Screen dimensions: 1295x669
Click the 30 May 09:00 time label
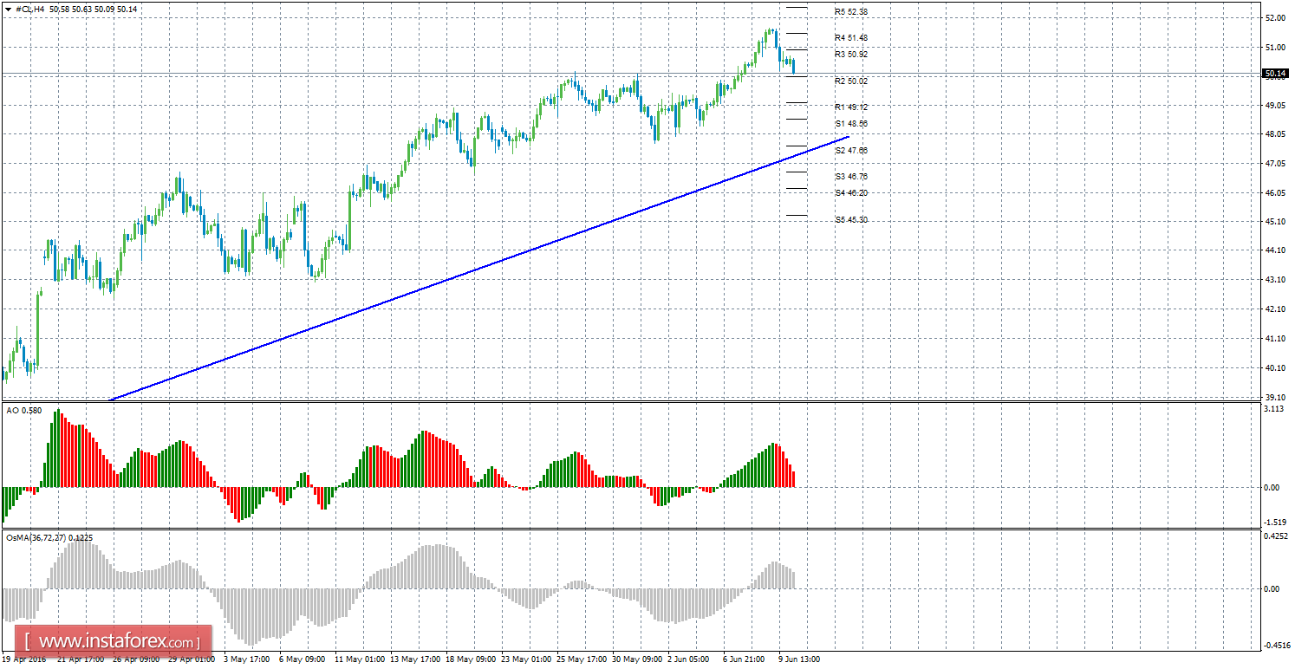click(x=637, y=659)
